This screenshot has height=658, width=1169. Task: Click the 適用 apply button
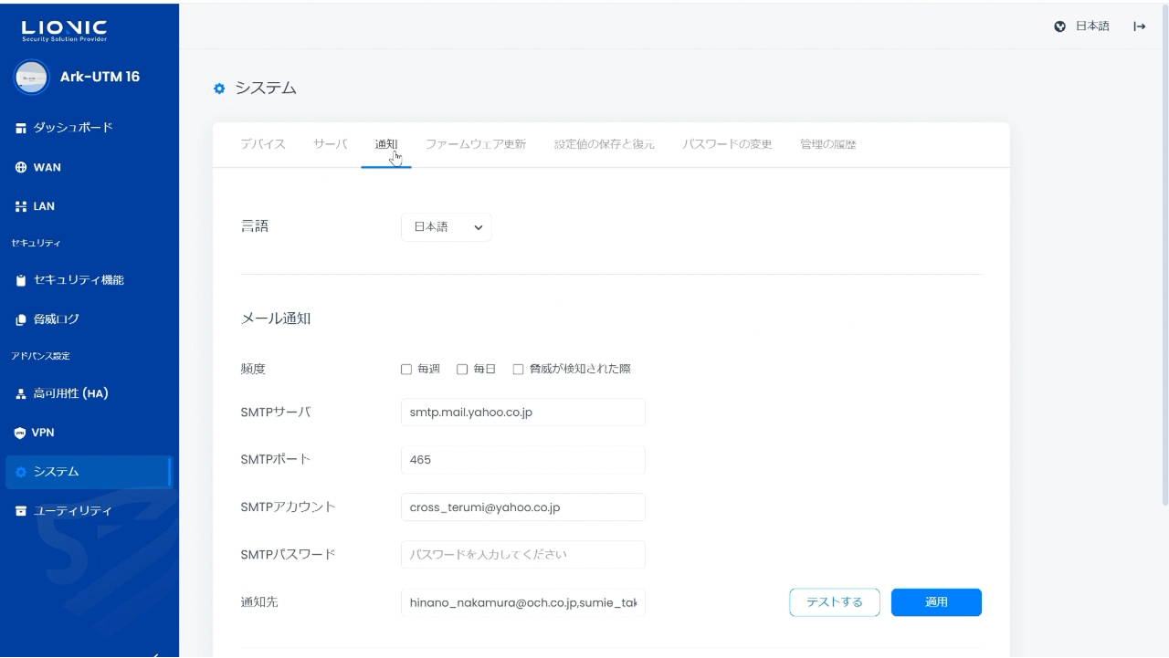(936, 602)
